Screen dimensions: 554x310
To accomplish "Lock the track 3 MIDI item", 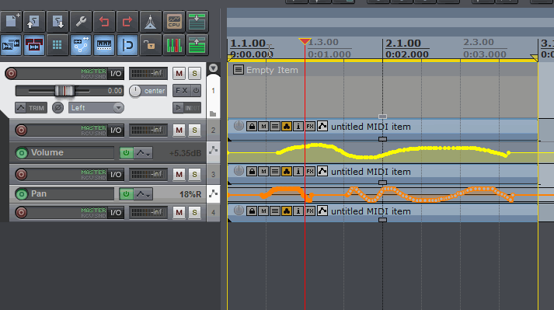I will (252, 172).
